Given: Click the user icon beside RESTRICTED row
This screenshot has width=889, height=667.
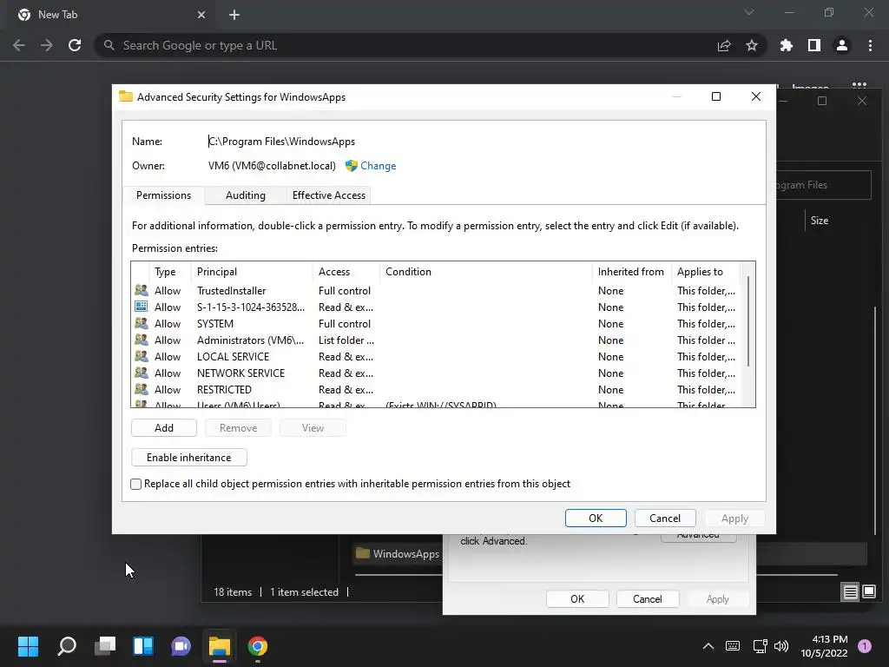Looking at the screenshot, I should coord(142,389).
